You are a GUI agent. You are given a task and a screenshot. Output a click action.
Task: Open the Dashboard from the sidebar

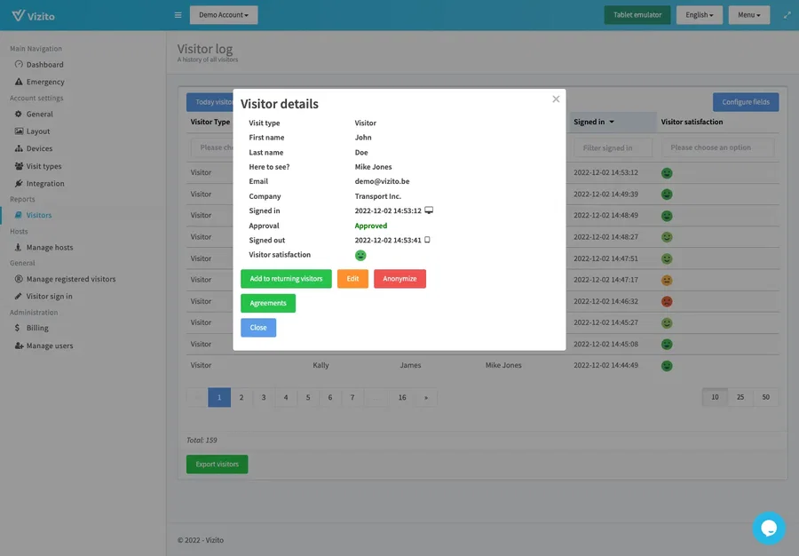[x=44, y=64]
